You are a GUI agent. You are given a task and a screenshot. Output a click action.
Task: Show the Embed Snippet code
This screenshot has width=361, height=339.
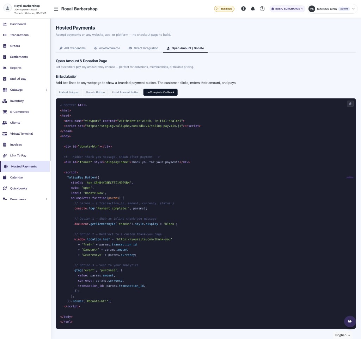click(69, 92)
